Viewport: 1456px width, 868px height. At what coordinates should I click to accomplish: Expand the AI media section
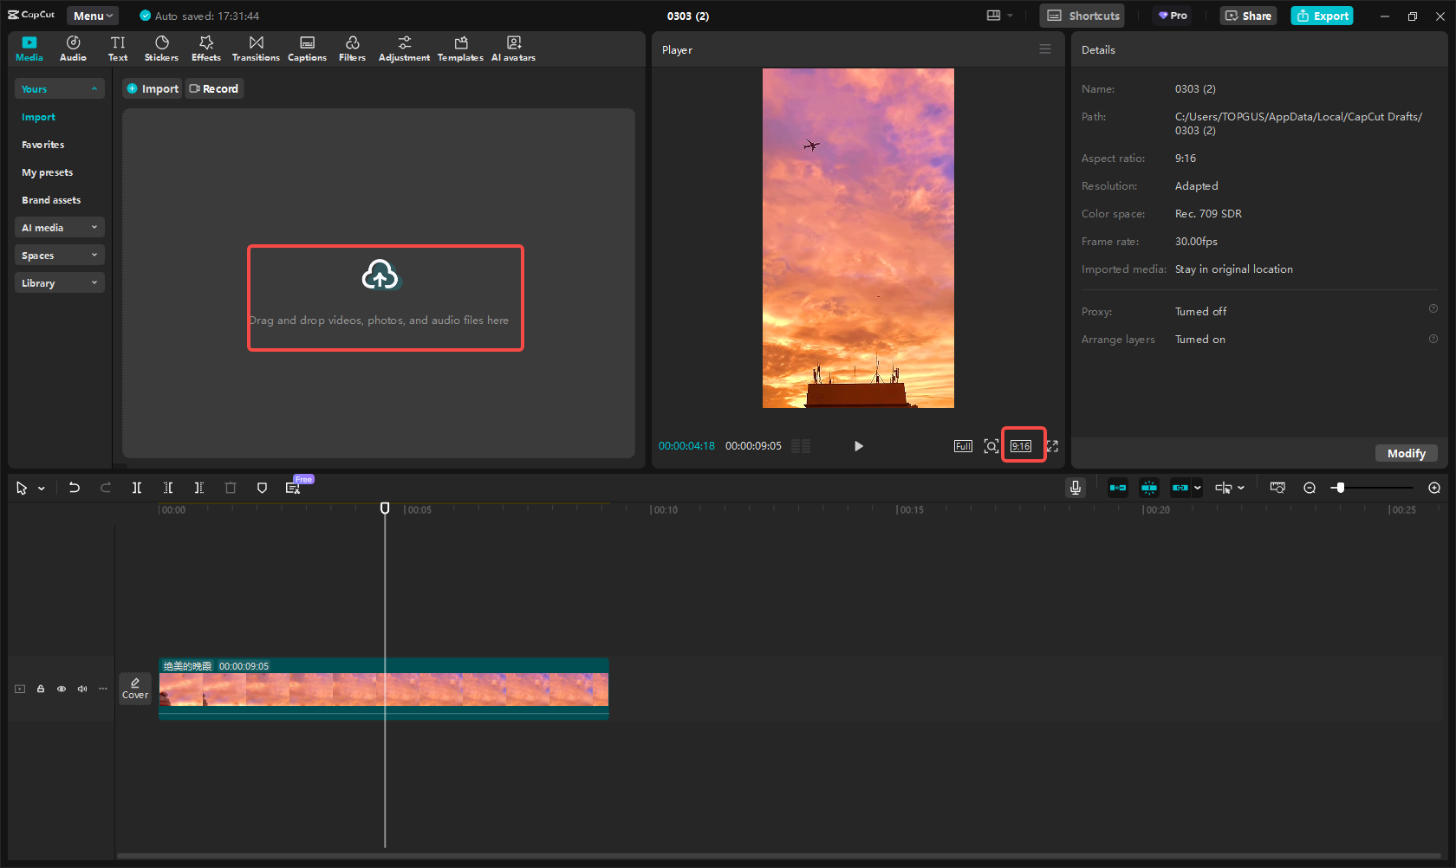click(59, 228)
